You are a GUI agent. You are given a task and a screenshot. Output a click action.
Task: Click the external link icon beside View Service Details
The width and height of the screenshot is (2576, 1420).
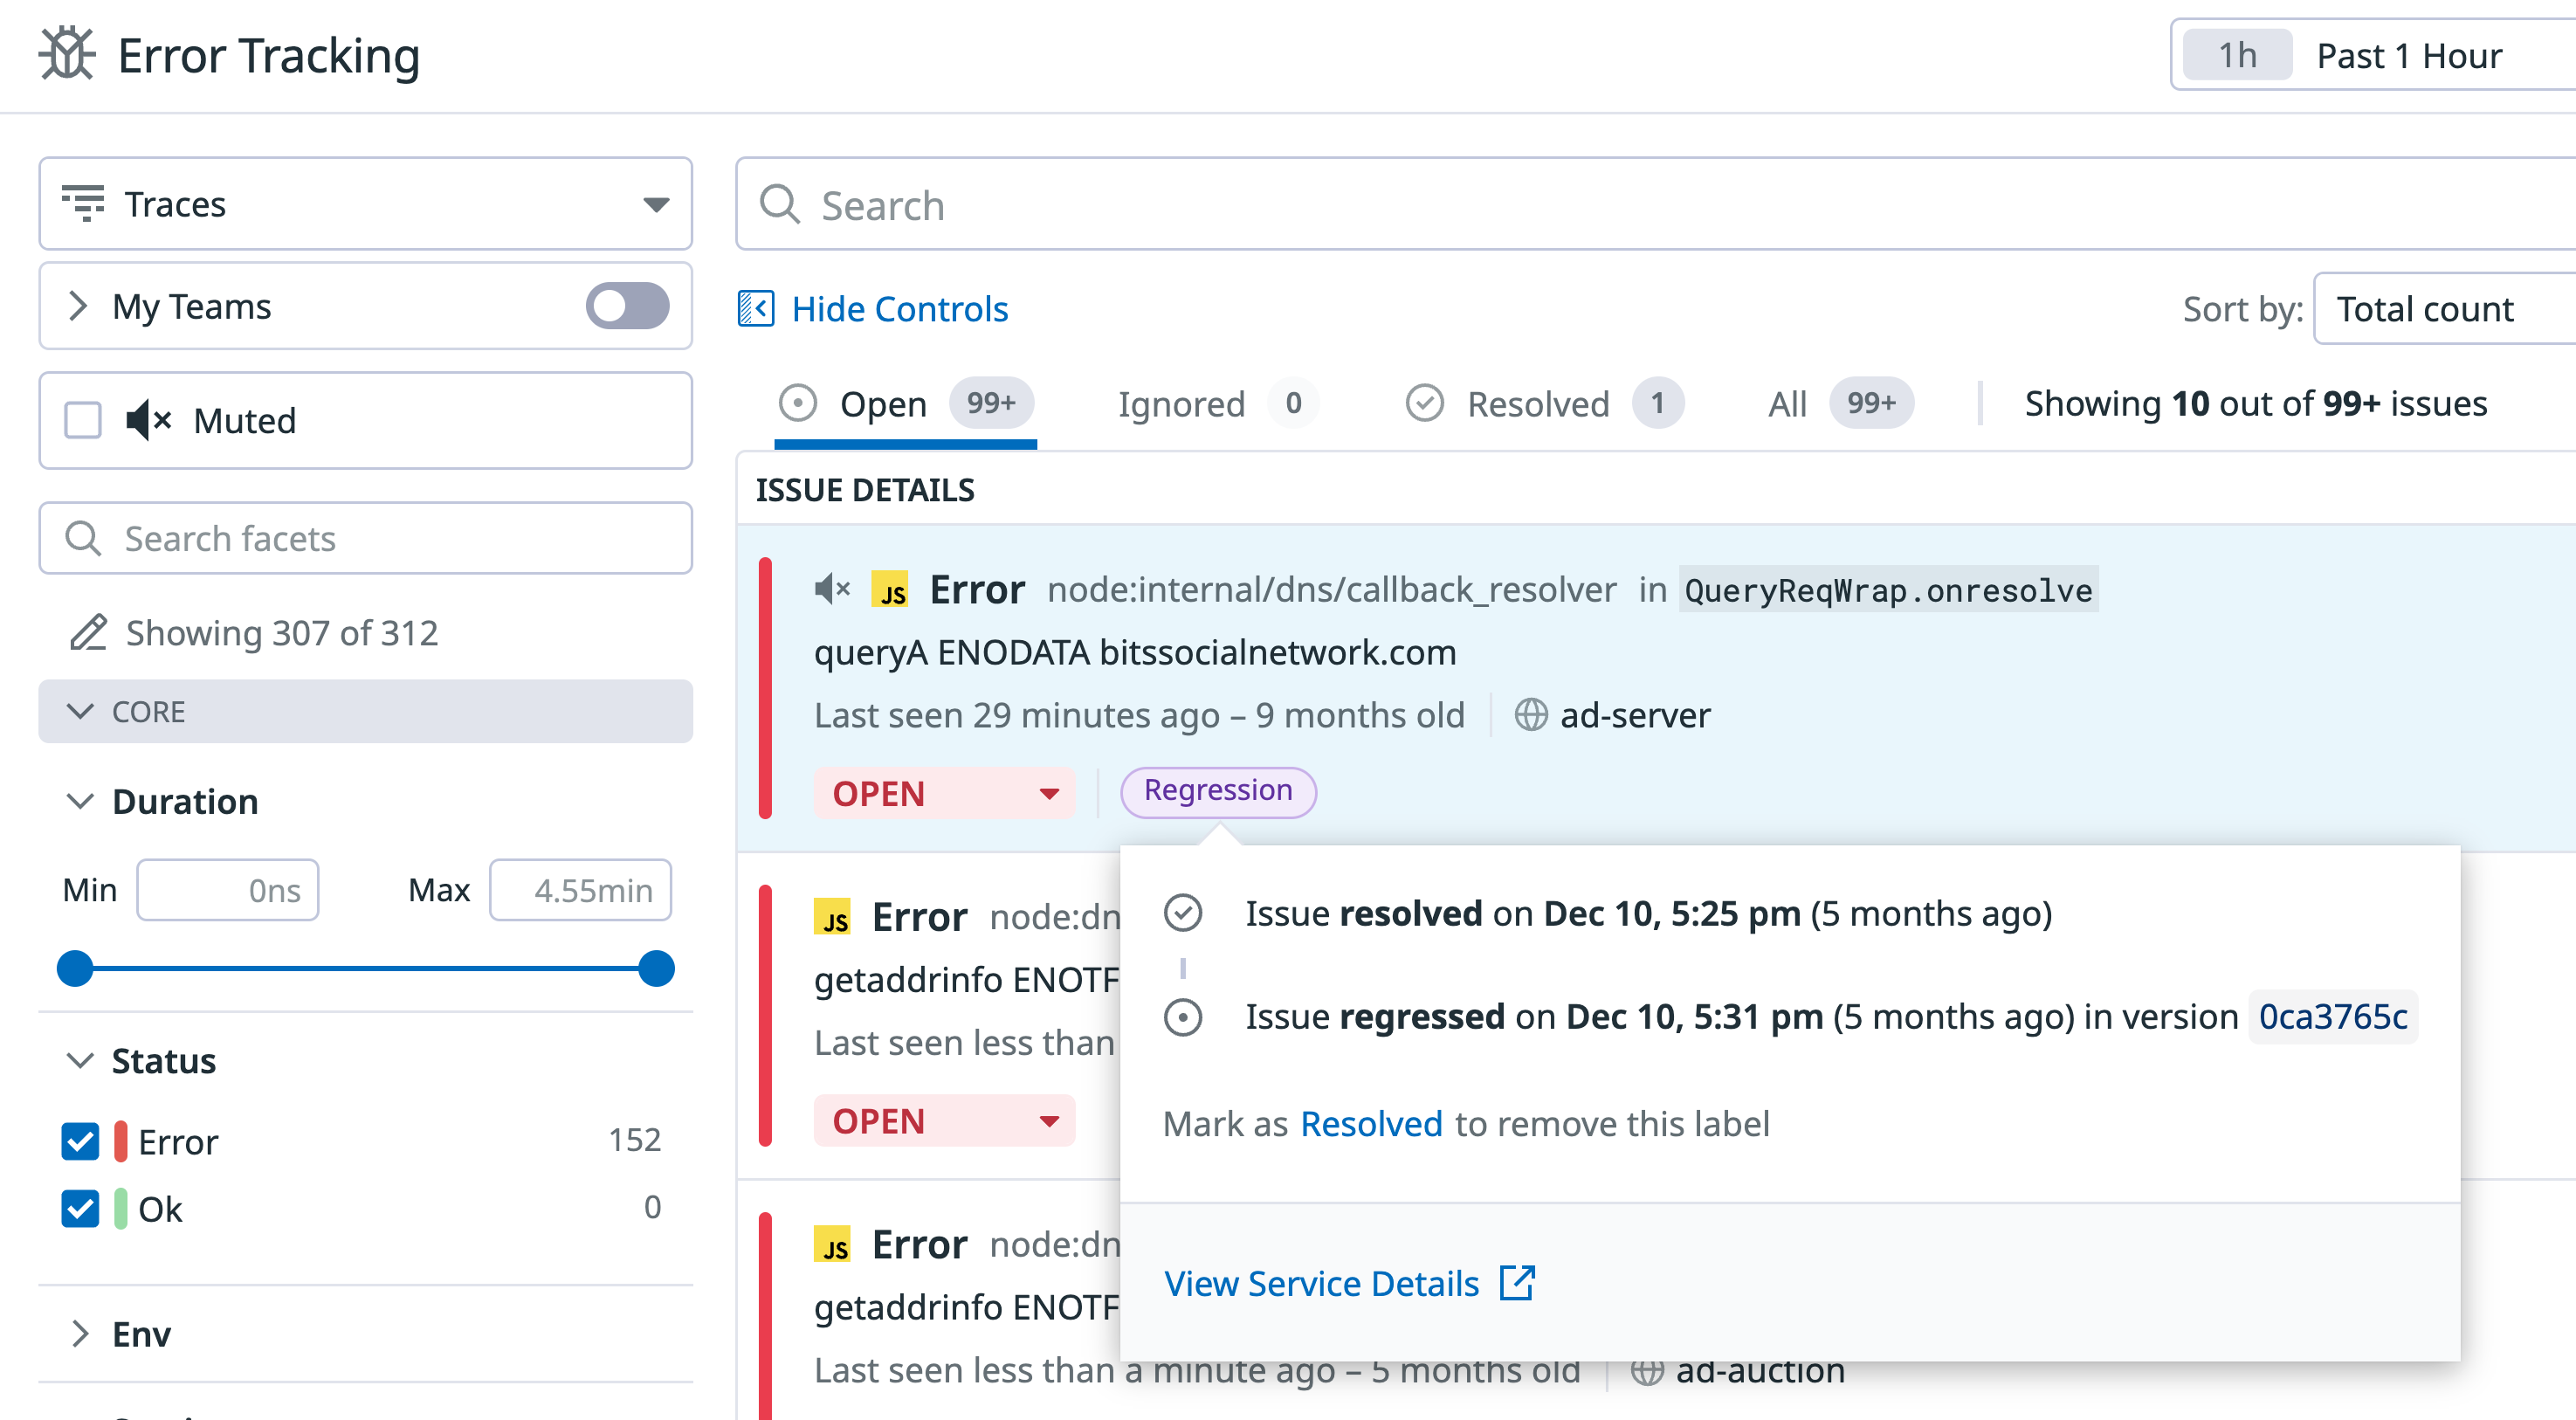[x=1516, y=1283]
